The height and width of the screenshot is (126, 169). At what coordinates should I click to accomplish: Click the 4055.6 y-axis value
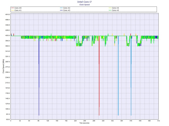(x=8, y=35)
